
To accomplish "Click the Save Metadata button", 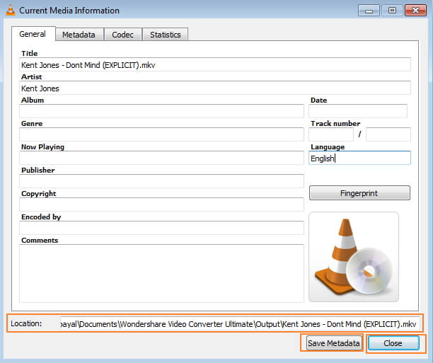I will pos(333,343).
